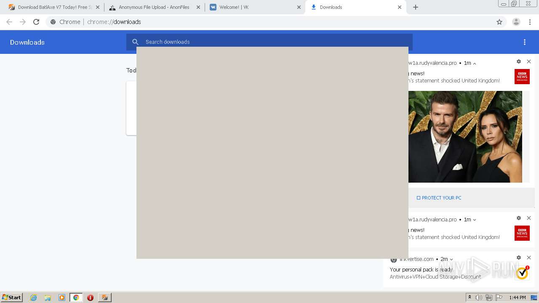Click the Downloads page heading
This screenshot has height=303, width=539.
tap(27, 42)
